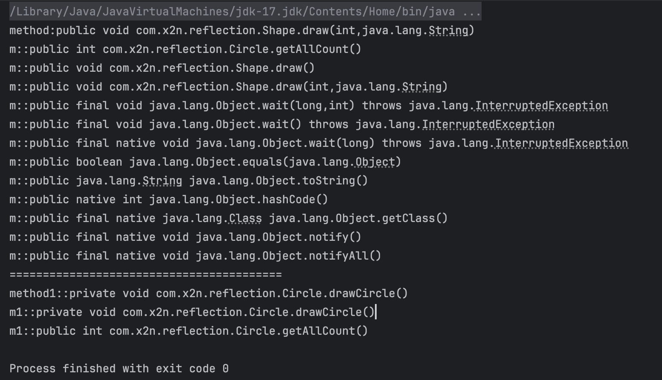Click the method1::private drawCircle() output line

(x=209, y=293)
